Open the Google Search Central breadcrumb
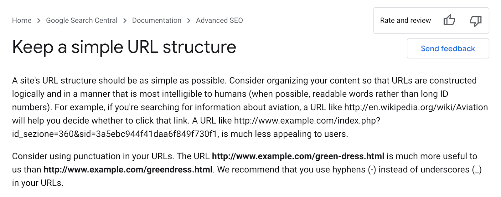The image size is (501, 197). (x=82, y=20)
